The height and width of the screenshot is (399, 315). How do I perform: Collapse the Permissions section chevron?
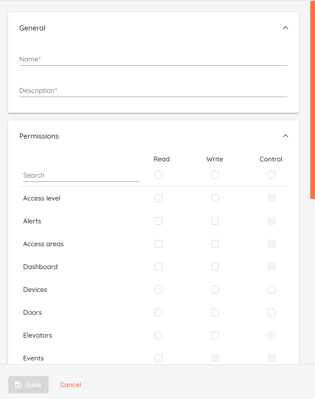coord(285,136)
